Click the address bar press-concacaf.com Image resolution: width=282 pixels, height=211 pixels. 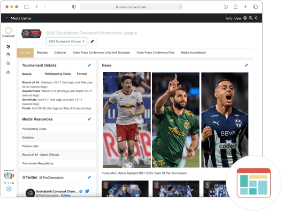(131, 7)
